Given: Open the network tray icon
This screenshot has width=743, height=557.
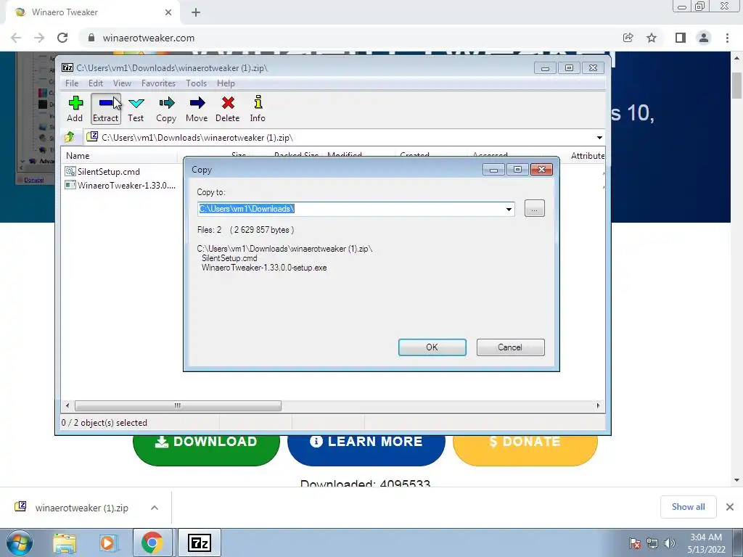Looking at the screenshot, I should point(652,543).
